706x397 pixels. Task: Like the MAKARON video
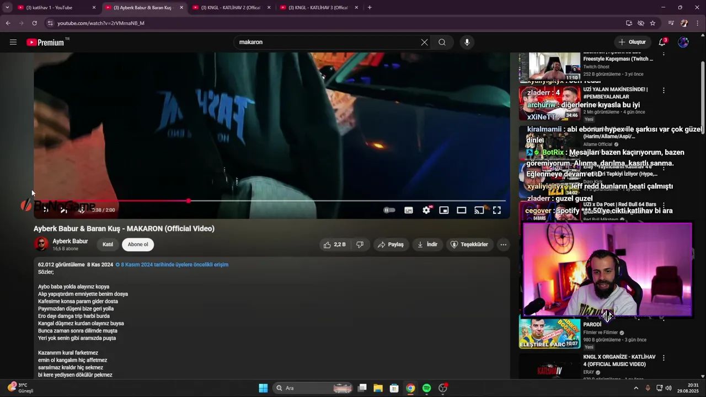pos(335,244)
